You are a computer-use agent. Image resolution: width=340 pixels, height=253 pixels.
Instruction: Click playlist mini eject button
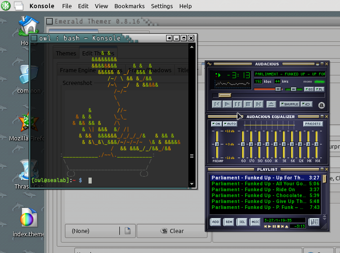click(x=286, y=227)
